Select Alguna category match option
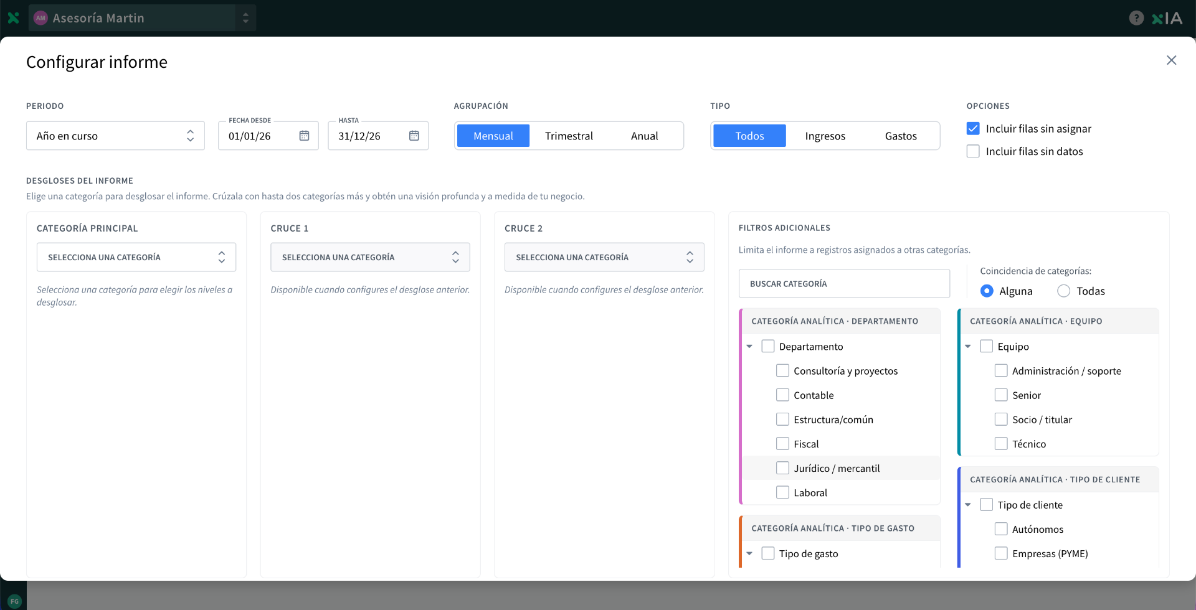This screenshot has height=610, width=1196. pos(987,291)
